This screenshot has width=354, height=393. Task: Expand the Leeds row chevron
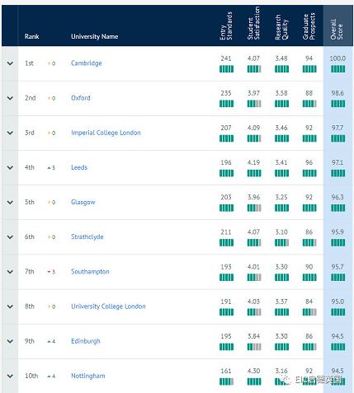pos(10,167)
